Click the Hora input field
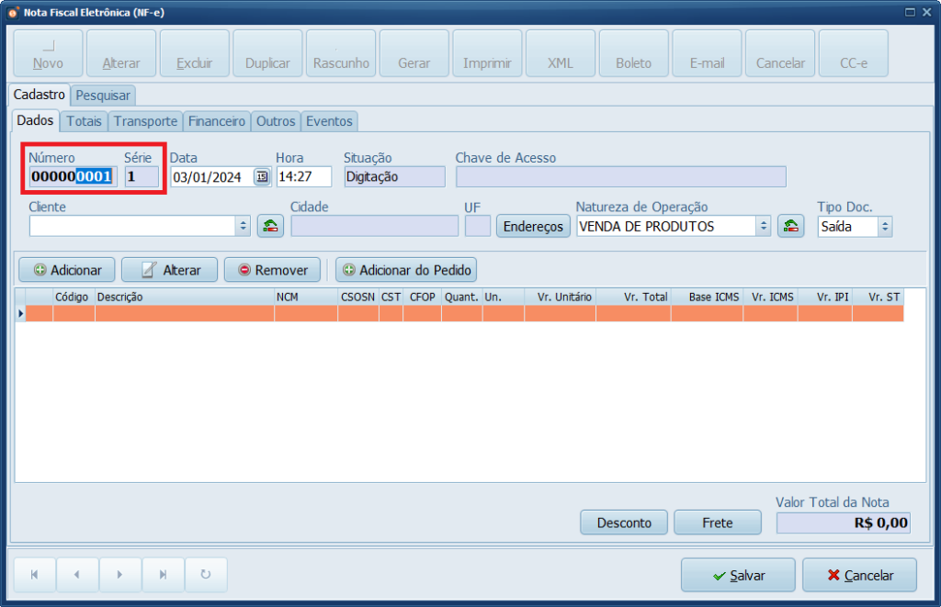This screenshot has width=941, height=607. 303,177
